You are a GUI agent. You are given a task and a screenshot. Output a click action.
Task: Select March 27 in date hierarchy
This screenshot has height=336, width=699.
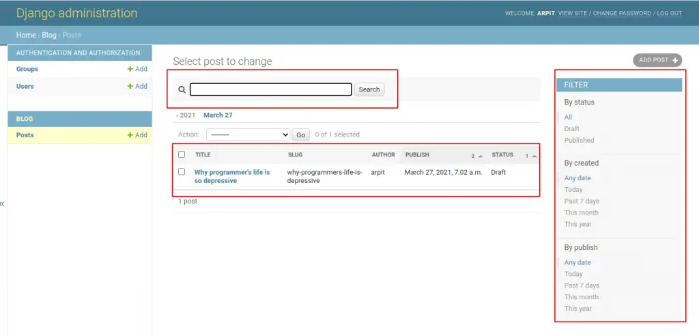point(218,115)
